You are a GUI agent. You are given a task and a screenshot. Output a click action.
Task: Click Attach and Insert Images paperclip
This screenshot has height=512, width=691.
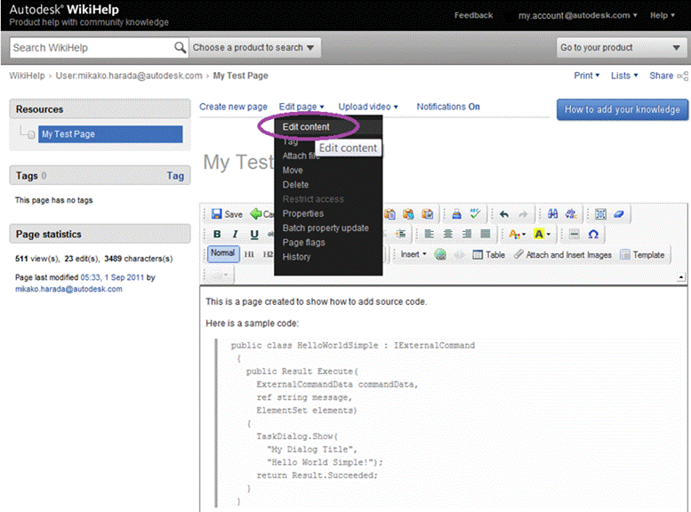[x=562, y=255]
